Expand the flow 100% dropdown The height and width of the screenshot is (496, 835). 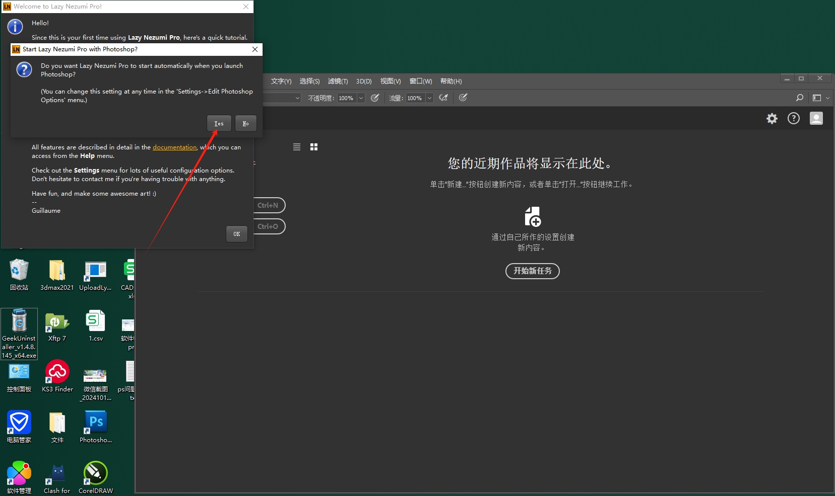tap(429, 98)
